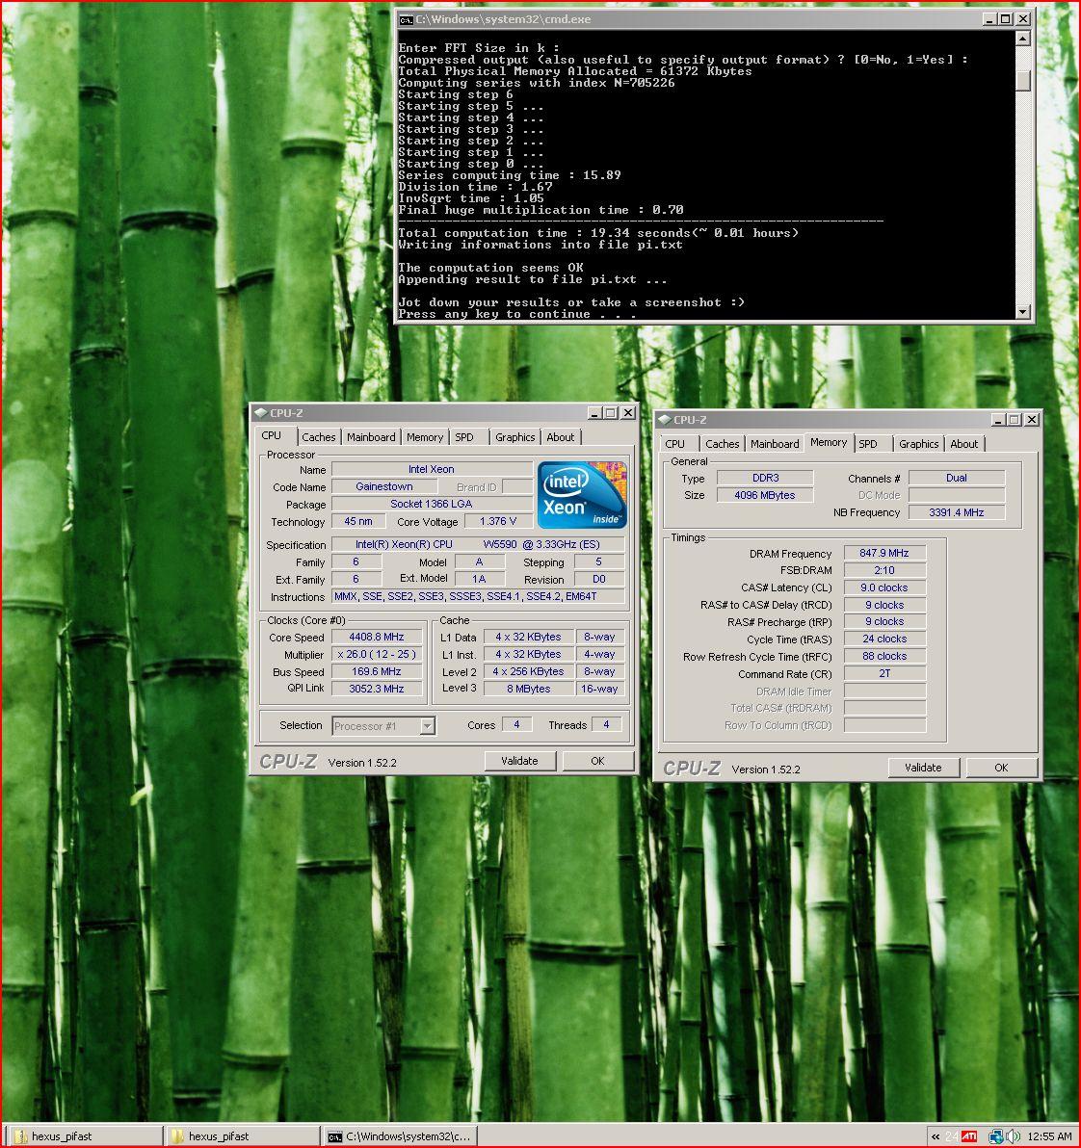Click the Specification field with W5590
The width and height of the screenshot is (1081, 1148).
(478, 544)
